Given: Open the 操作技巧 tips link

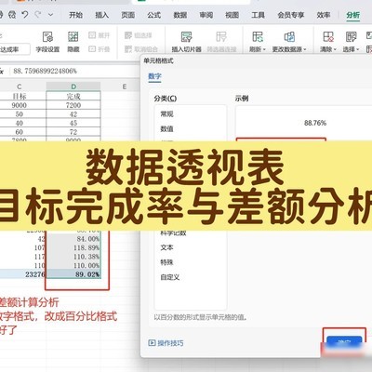Looking at the screenshot, I should click(166, 343).
